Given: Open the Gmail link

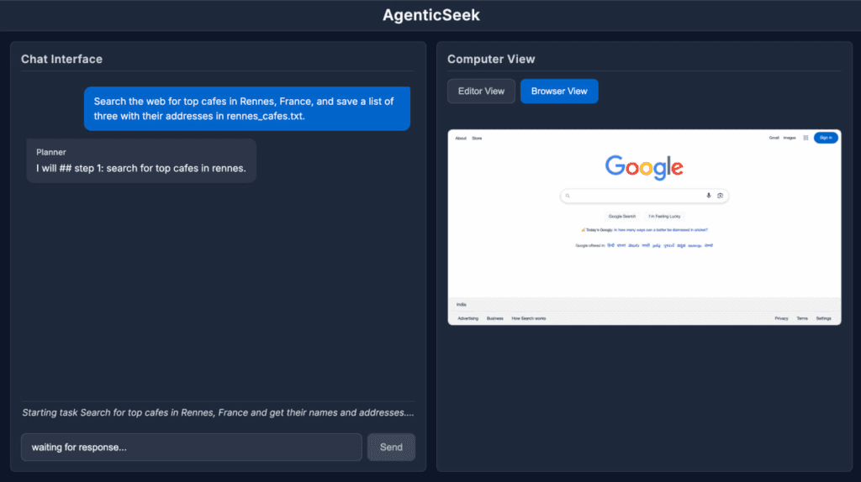Looking at the screenshot, I should click(x=774, y=139).
